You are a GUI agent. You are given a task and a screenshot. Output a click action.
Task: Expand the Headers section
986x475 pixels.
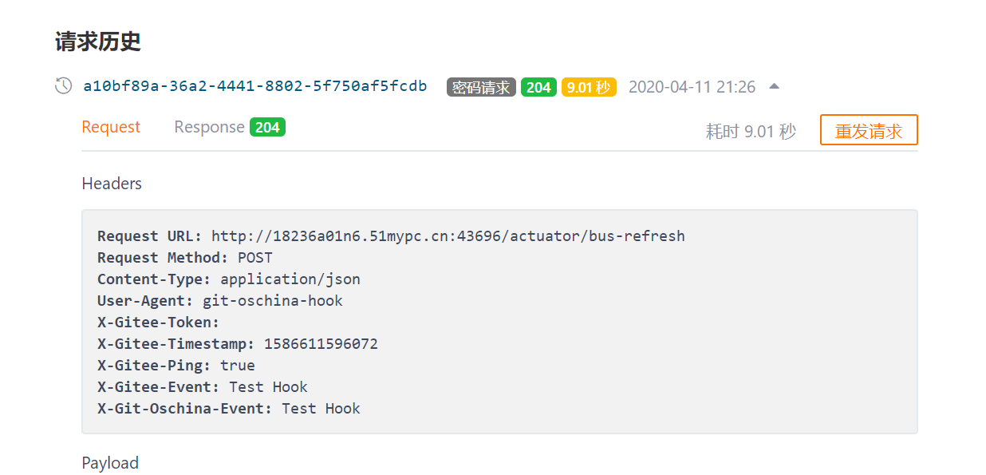pyautogui.click(x=111, y=184)
